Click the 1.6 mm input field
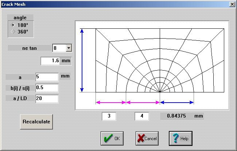The width and height of the screenshot is (237, 151). (x=50, y=61)
